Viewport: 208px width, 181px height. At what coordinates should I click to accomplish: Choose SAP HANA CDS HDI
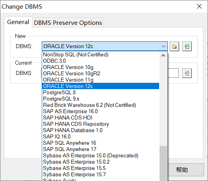click(100, 118)
